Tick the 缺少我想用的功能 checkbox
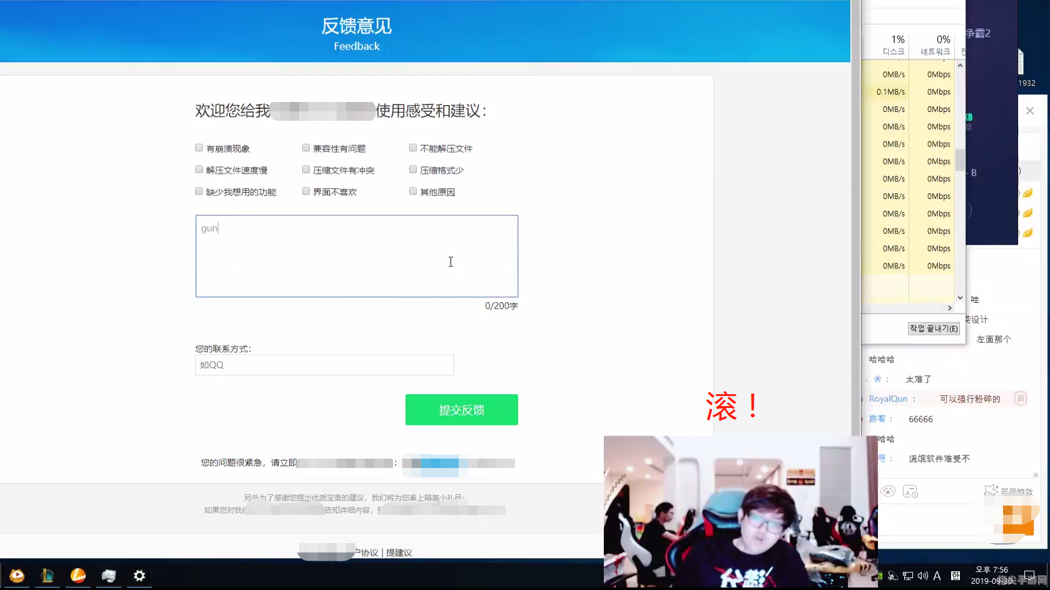The height and width of the screenshot is (590, 1050). pyautogui.click(x=199, y=191)
